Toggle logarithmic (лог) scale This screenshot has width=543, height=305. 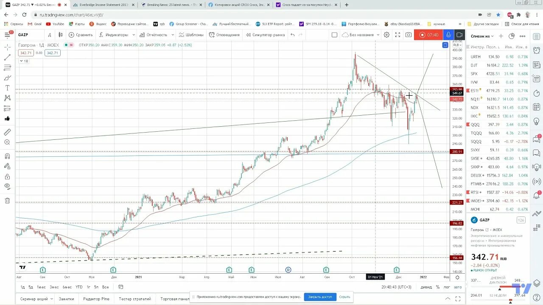point(447,287)
